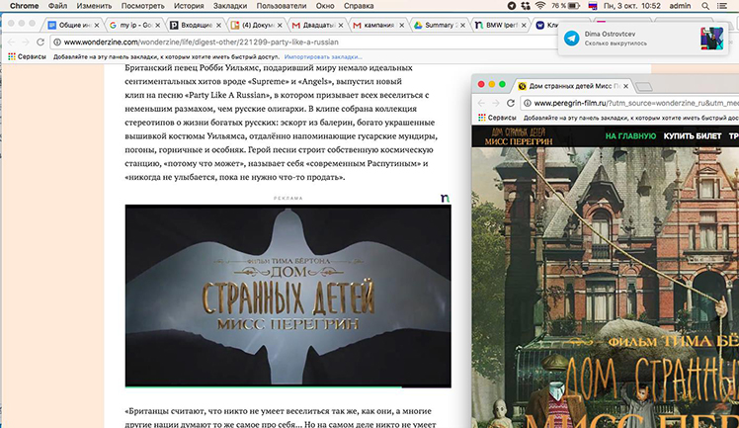Go back in the peregrin-film window

(481, 103)
